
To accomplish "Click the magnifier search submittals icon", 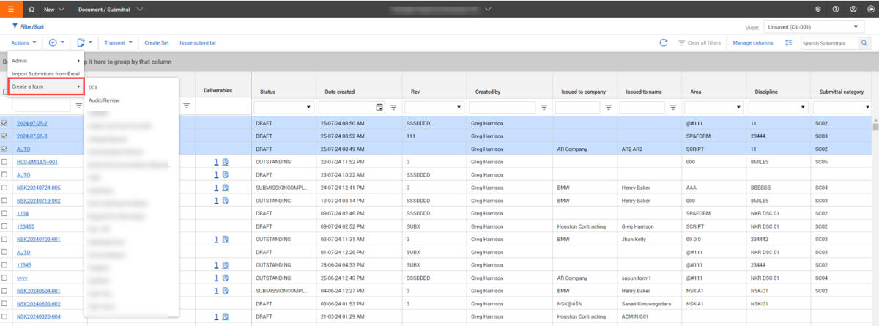I will pyautogui.click(x=864, y=43).
